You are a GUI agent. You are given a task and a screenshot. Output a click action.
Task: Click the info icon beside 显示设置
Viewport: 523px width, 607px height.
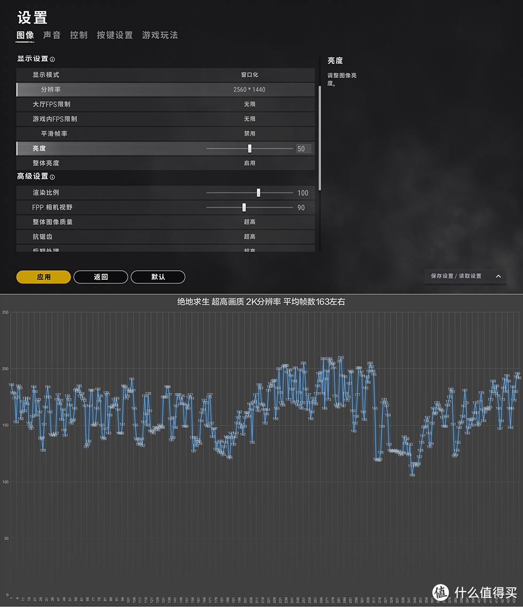[x=52, y=59]
